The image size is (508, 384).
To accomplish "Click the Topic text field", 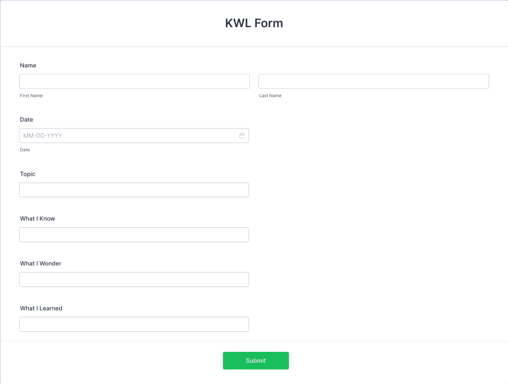I will [134, 189].
